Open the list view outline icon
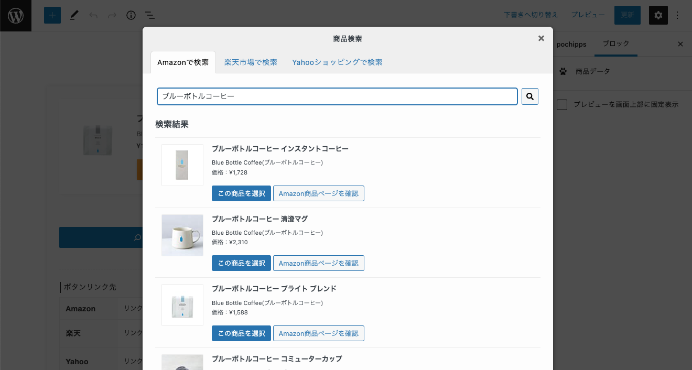The width and height of the screenshot is (692, 370). pyautogui.click(x=150, y=15)
